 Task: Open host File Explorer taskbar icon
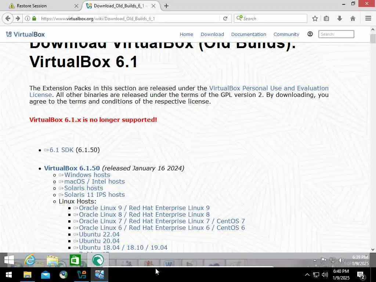[x=27, y=275]
